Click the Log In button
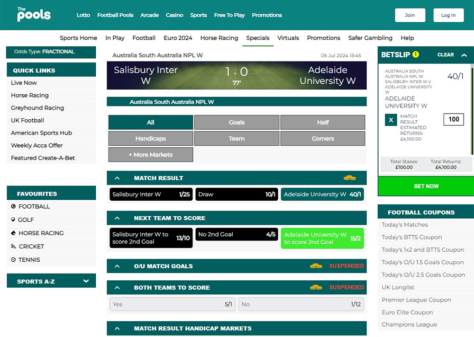Image resolution: width=474 pixels, height=337 pixels. coord(448,15)
